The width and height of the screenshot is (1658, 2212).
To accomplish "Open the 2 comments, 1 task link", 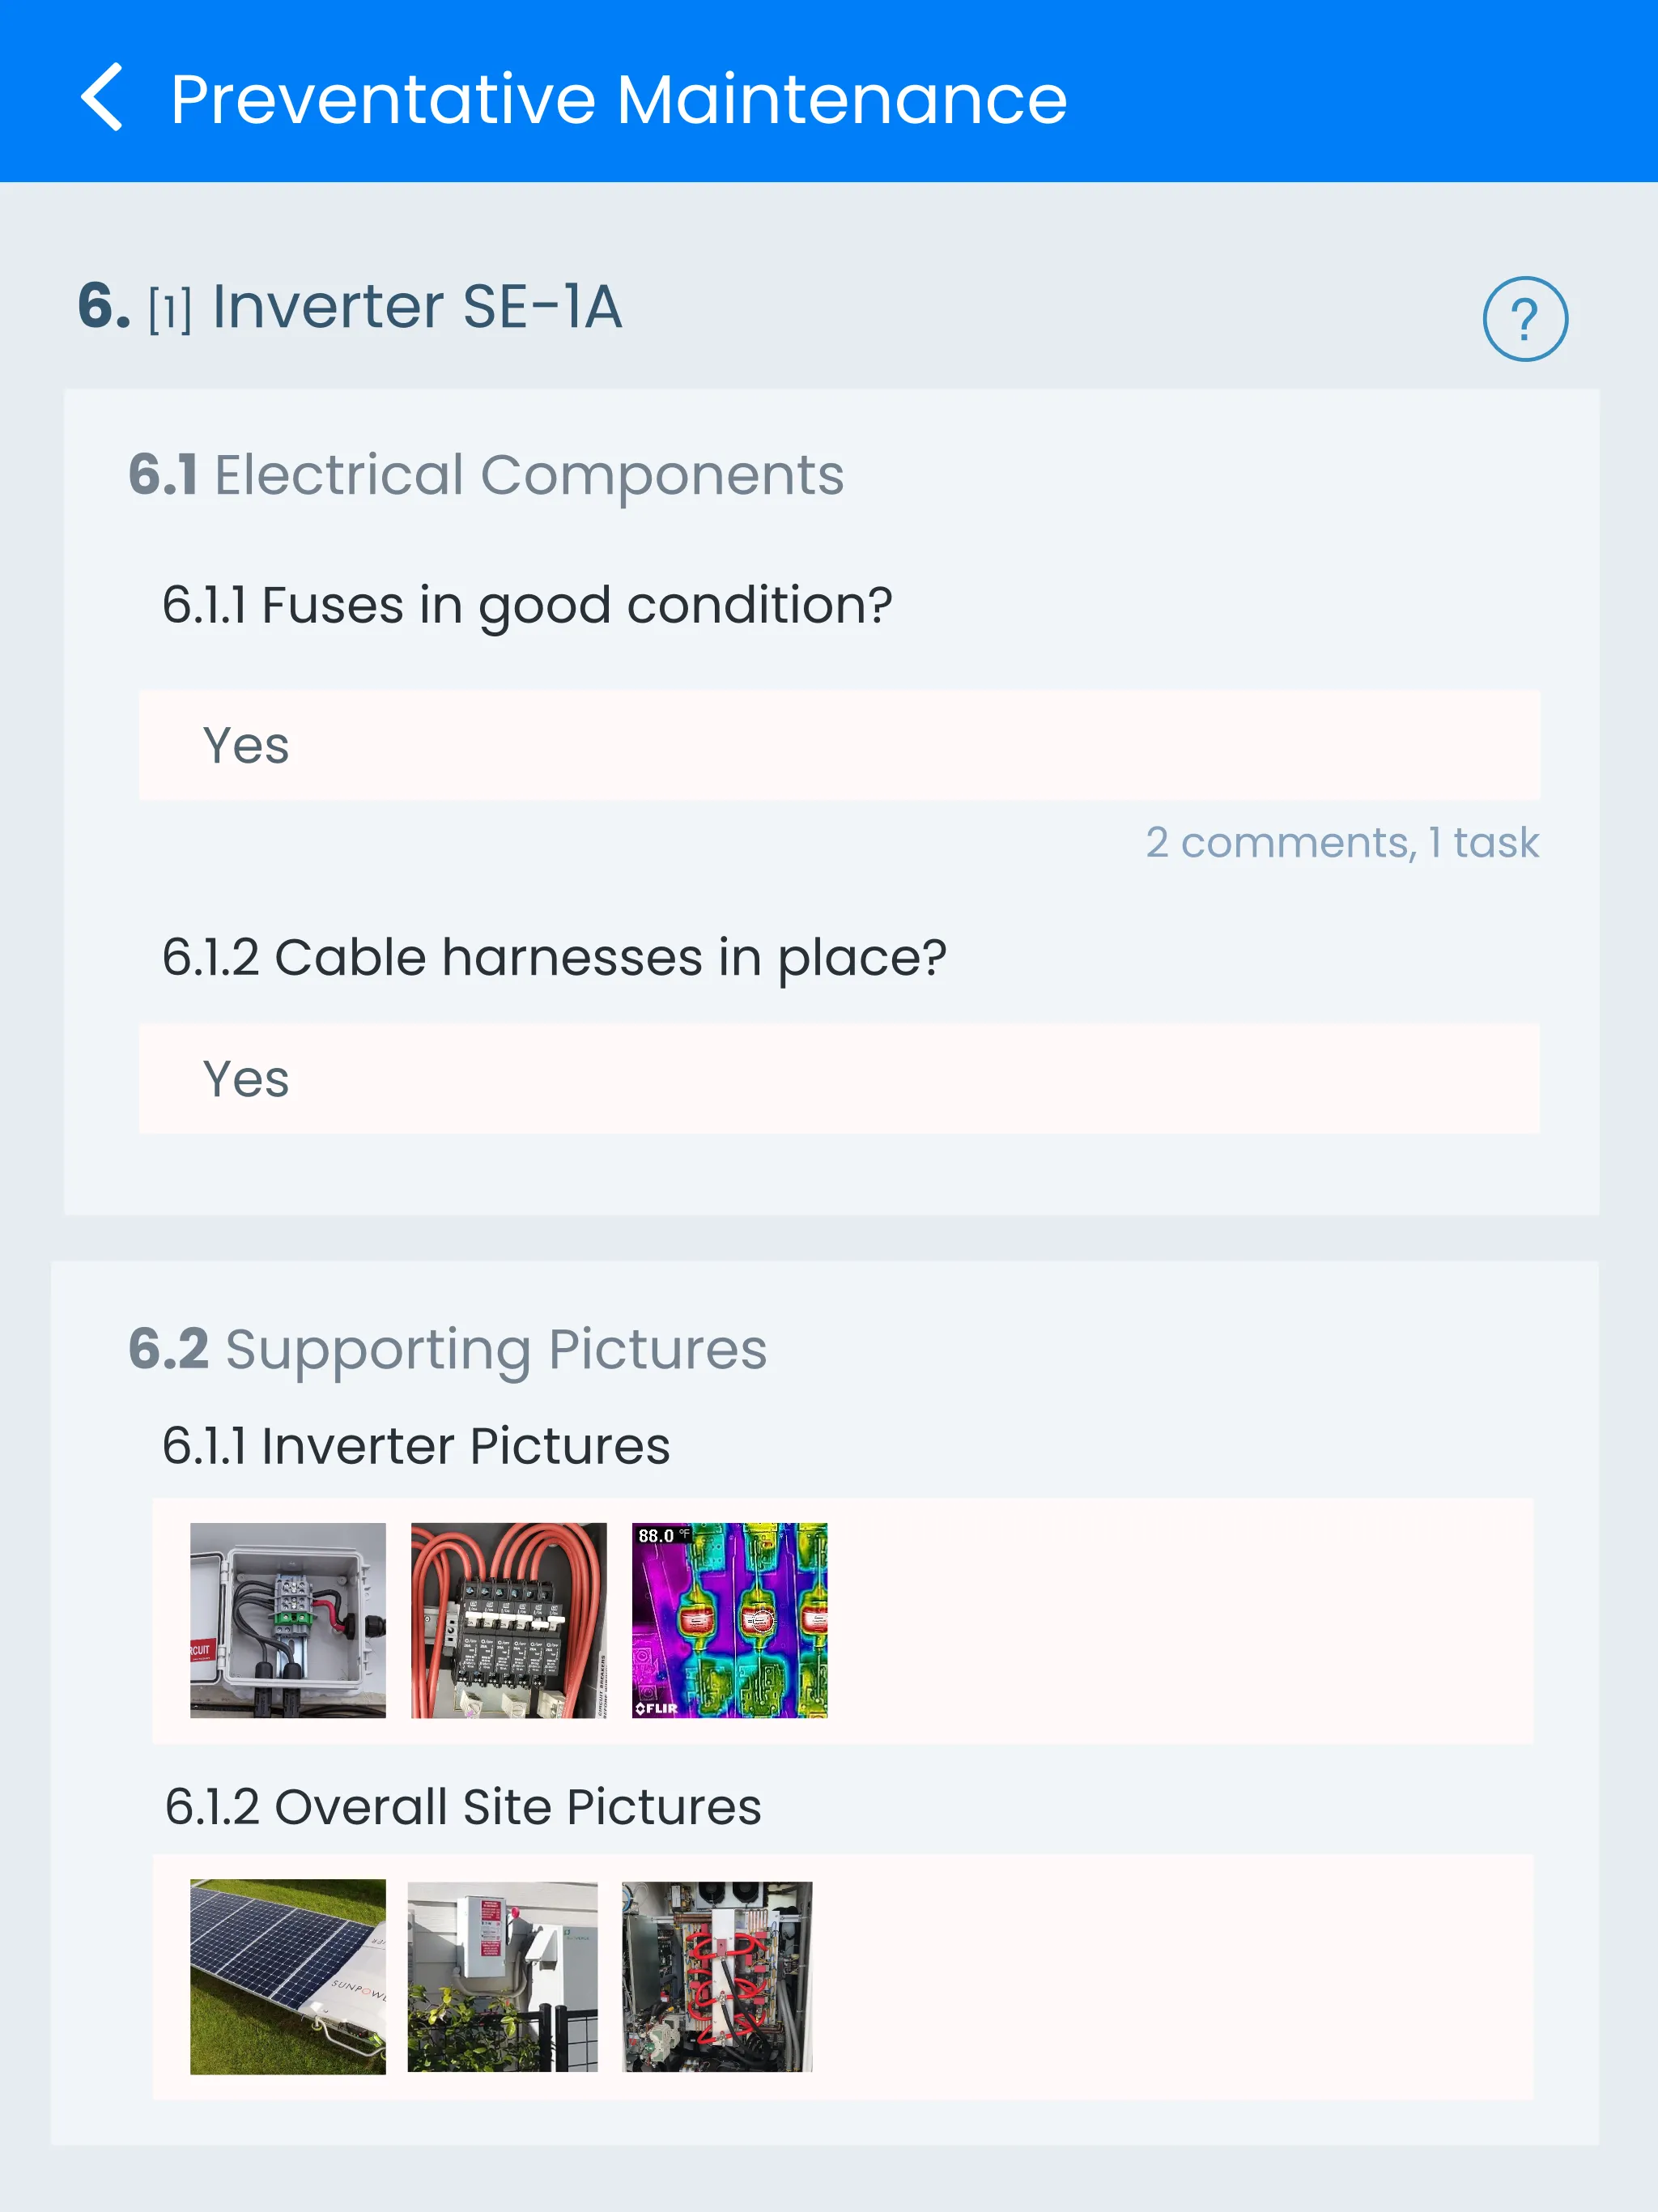I will pyautogui.click(x=1341, y=843).
